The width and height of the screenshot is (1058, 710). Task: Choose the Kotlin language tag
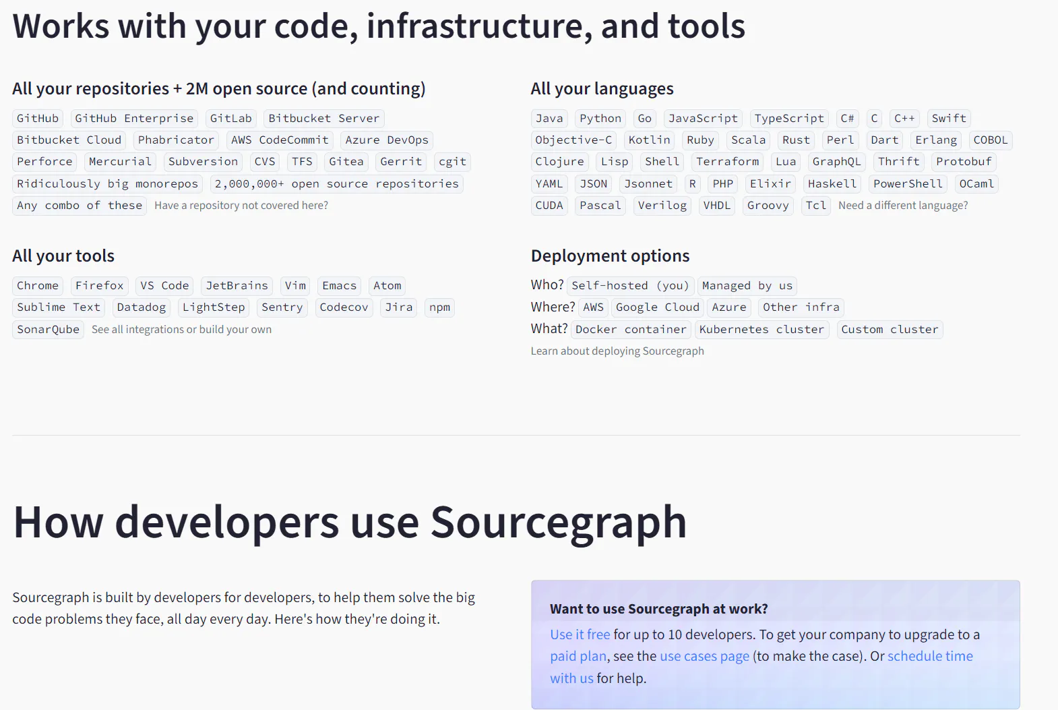(x=649, y=140)
